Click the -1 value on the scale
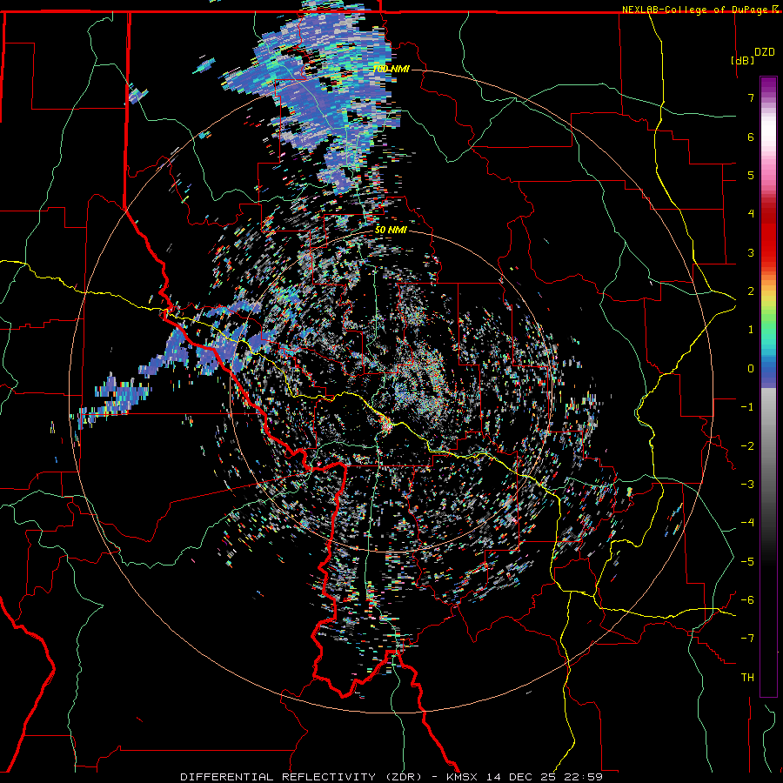 click(x=747, y=407)
